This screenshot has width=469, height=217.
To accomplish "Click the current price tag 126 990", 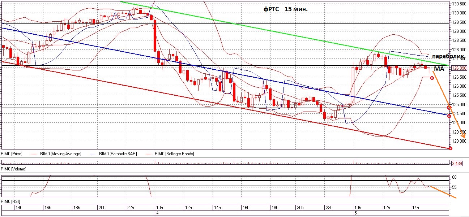I will point(459,68).
